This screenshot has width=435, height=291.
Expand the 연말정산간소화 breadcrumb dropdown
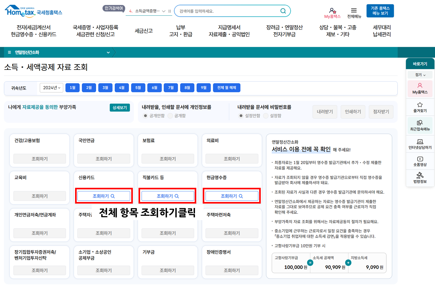point(108,53)
